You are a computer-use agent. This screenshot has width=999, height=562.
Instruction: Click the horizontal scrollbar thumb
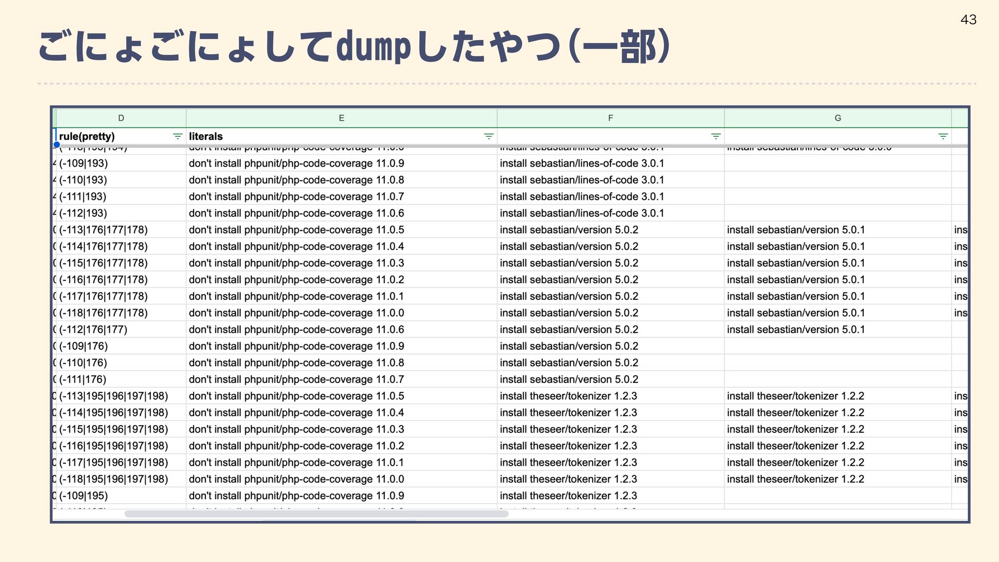pyautogui.click(x=316, y=514)
